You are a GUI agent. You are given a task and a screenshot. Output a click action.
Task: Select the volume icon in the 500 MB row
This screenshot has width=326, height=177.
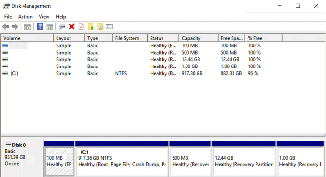(5, 53)
